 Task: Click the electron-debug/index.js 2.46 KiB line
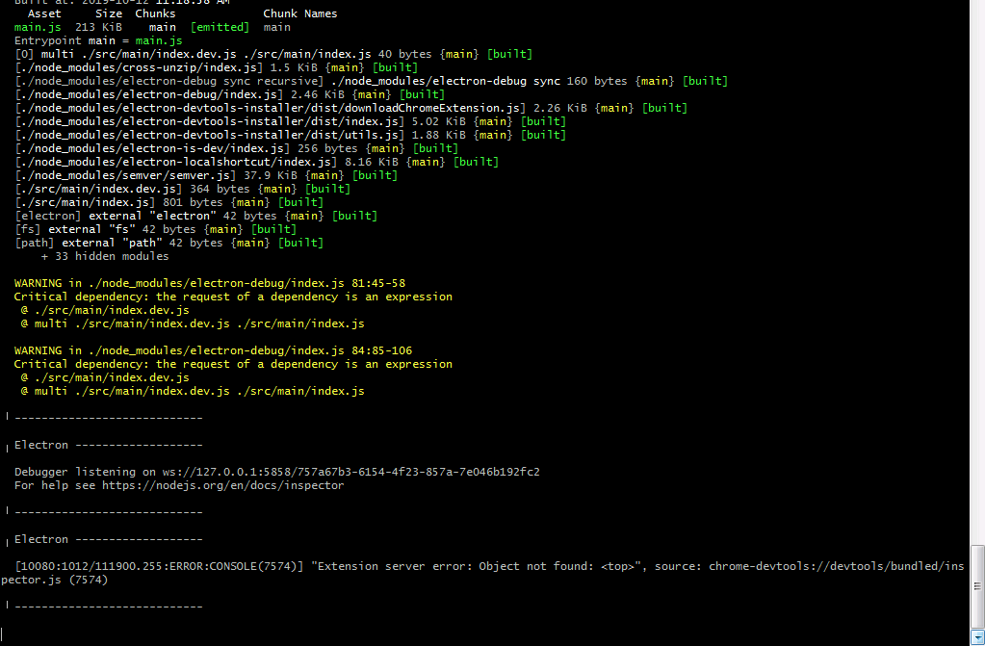click(x=229, y=95)
